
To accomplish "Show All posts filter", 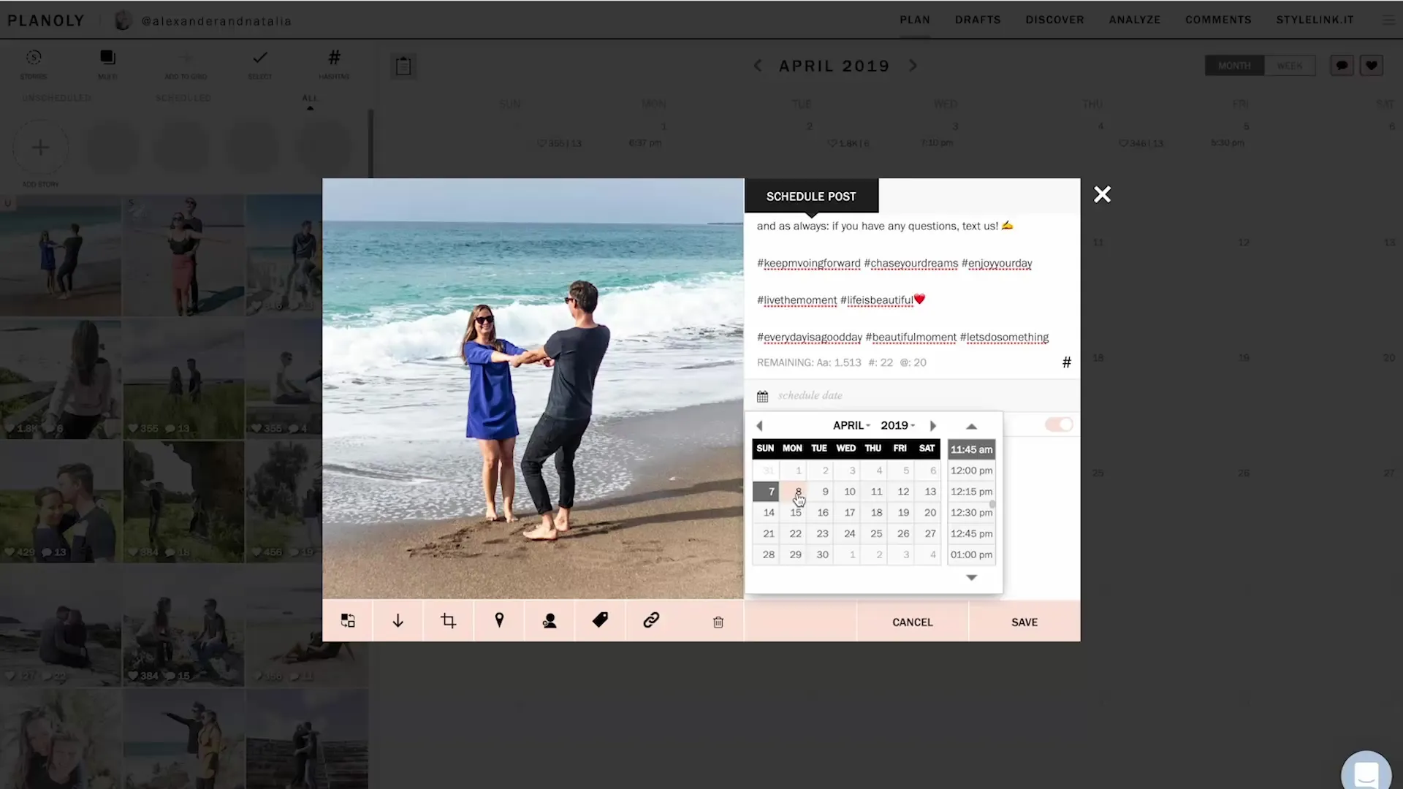I will click(310, 98).
